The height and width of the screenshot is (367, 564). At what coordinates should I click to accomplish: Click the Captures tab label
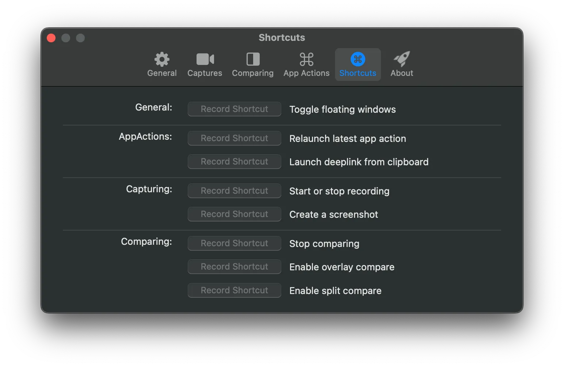coord(205,73)
